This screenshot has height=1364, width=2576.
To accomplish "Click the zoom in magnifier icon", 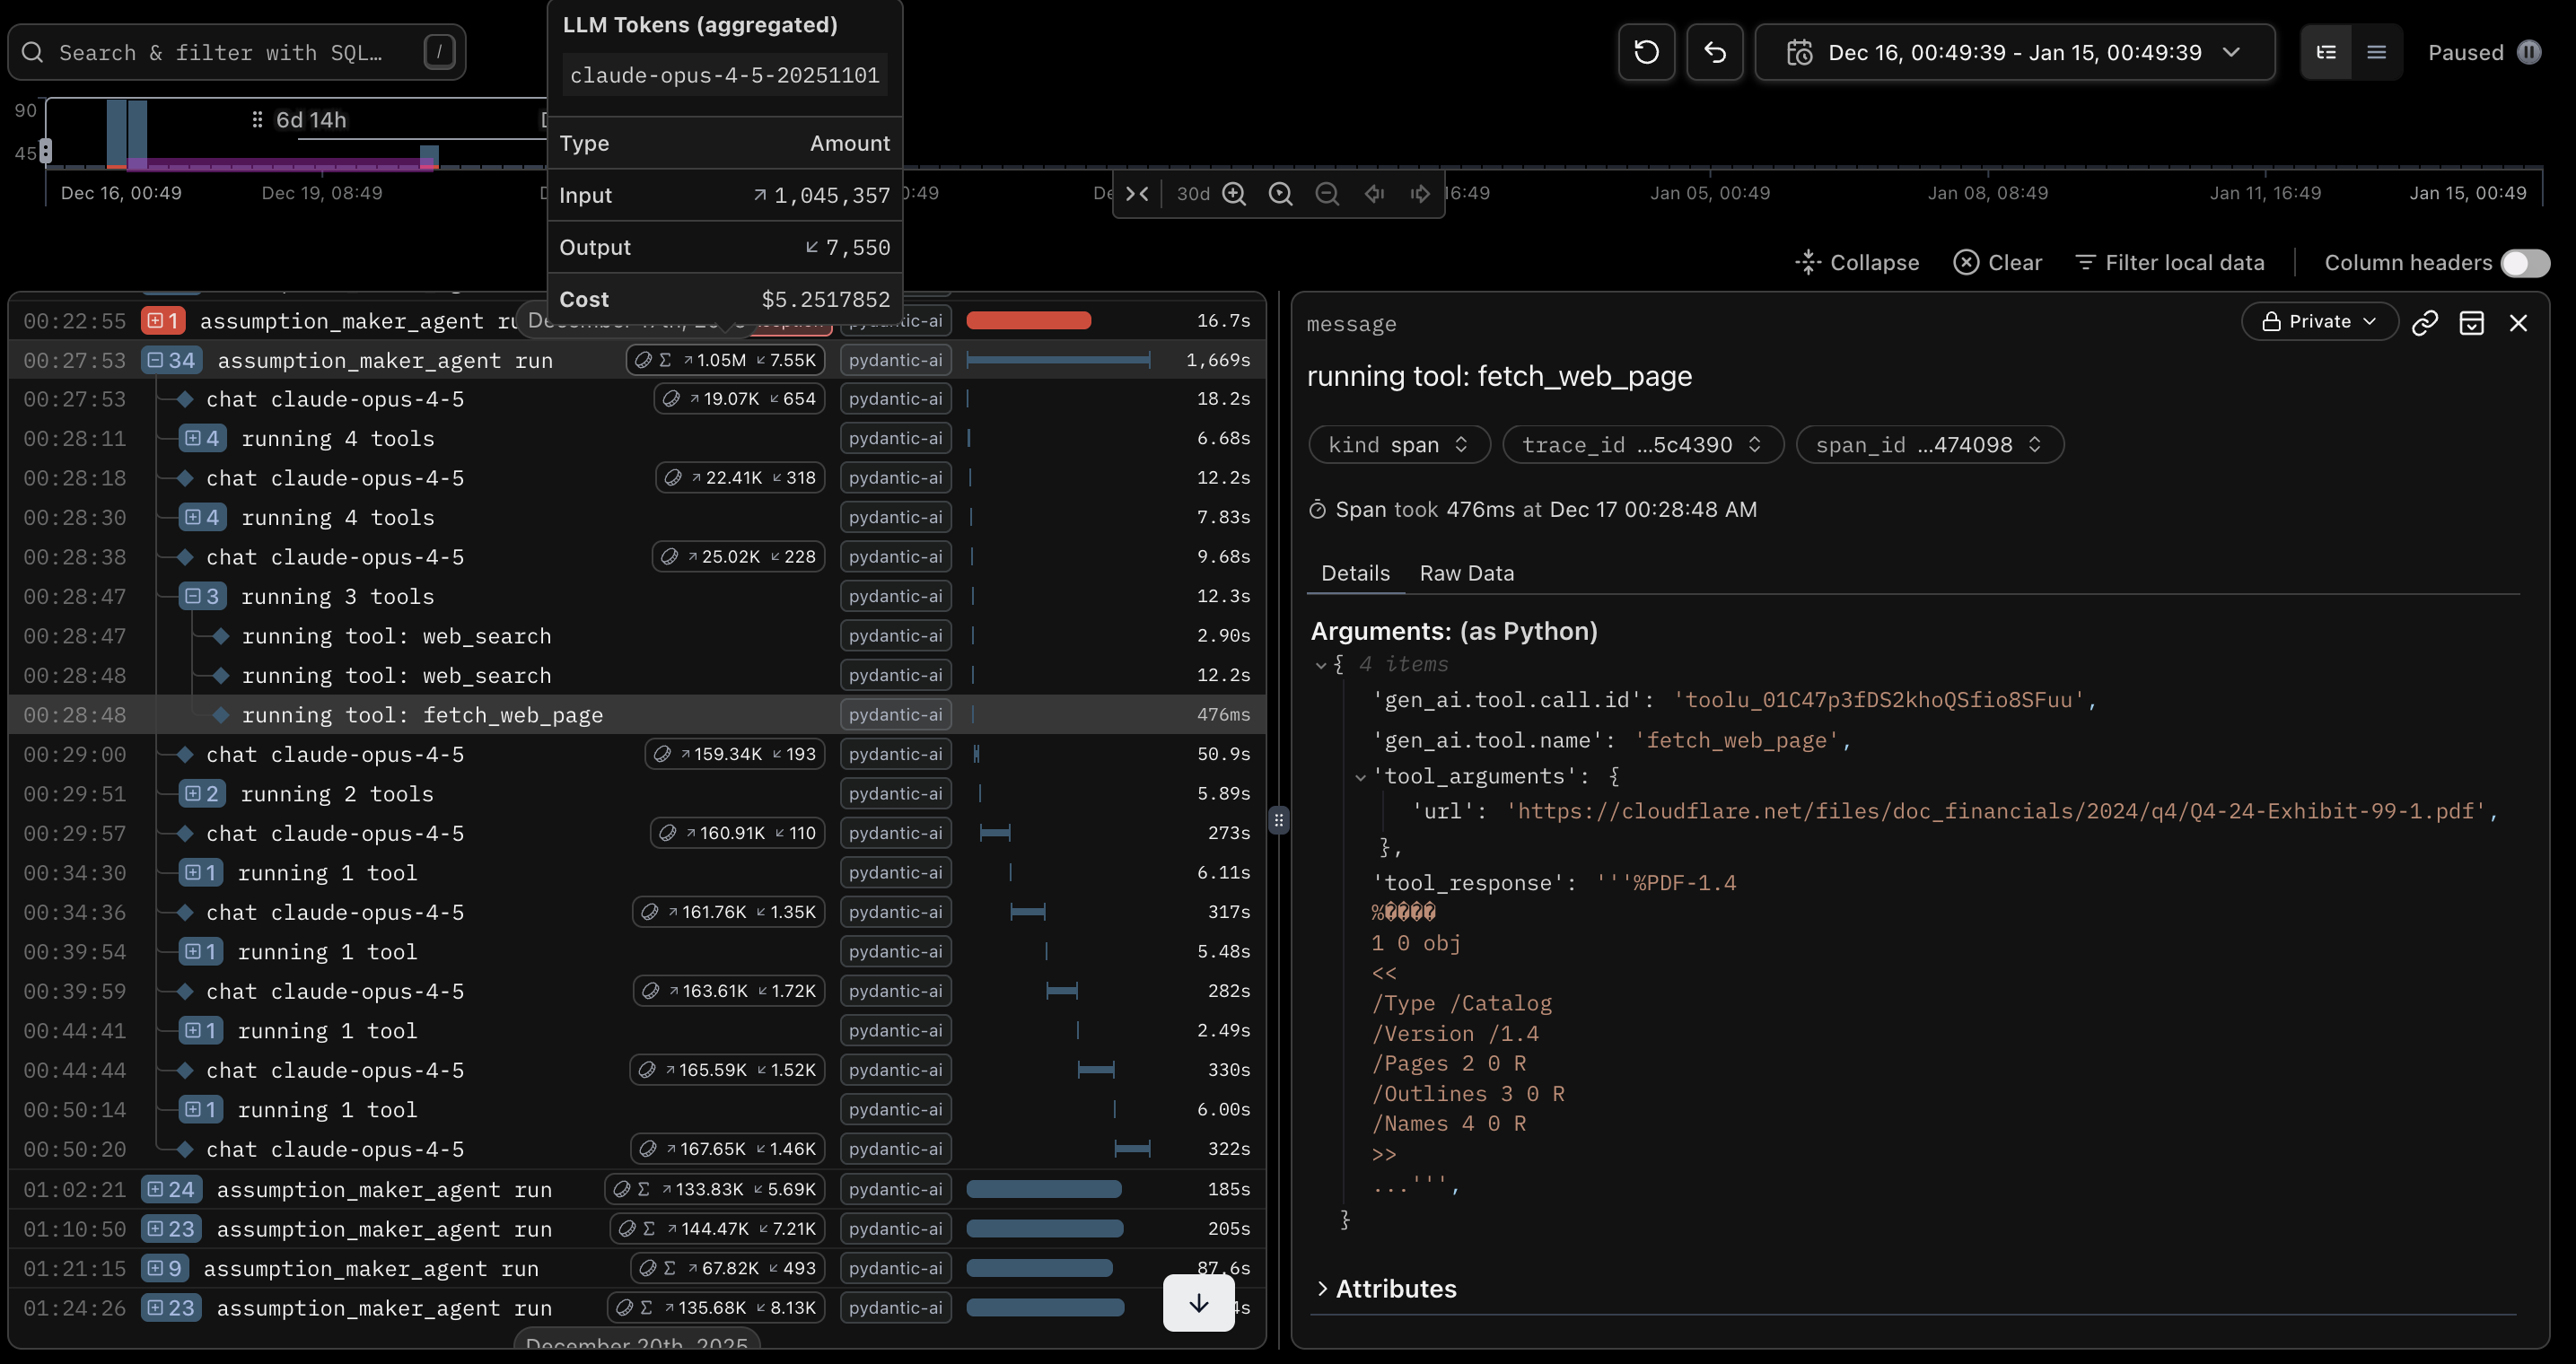I will [x=1234, y=194].
